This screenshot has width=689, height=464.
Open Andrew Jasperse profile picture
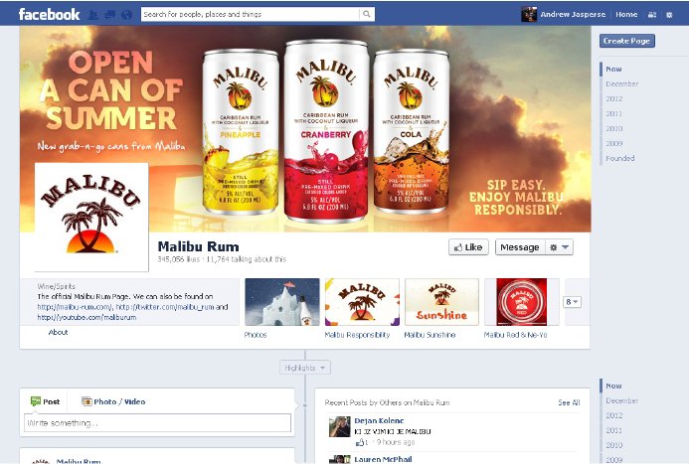[529, 14]
